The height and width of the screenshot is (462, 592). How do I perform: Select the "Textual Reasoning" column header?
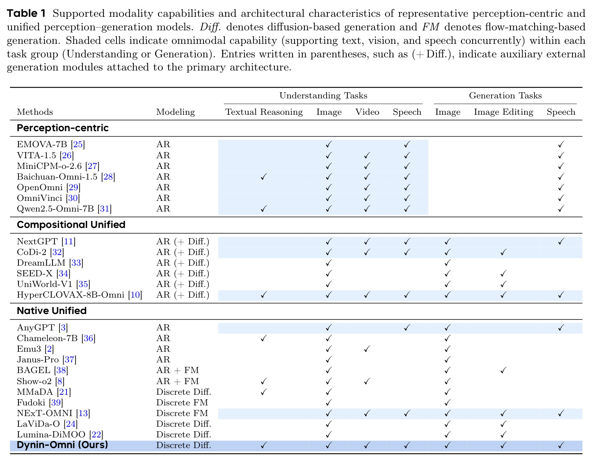tap(264, 112)
